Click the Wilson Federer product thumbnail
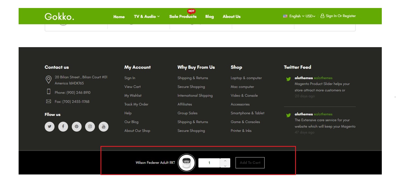Screen dimensions: 402x179 (x=187, y=163)
